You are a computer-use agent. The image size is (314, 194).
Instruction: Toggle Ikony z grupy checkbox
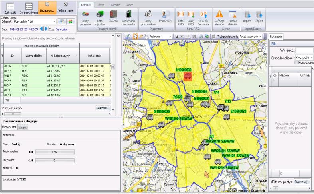[x=296, y=63]
